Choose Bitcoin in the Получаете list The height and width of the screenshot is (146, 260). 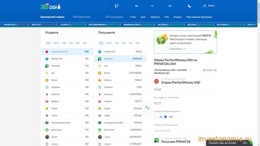[120, 73]
